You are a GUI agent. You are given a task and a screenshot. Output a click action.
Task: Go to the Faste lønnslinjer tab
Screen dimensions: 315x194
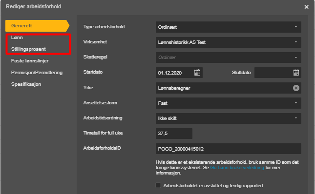point(30,61)
